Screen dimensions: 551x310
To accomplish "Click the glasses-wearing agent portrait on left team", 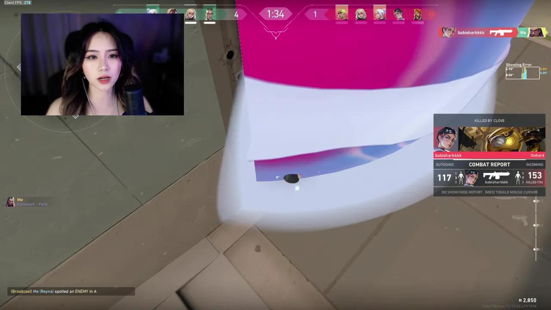I will (x=209, y=14).
